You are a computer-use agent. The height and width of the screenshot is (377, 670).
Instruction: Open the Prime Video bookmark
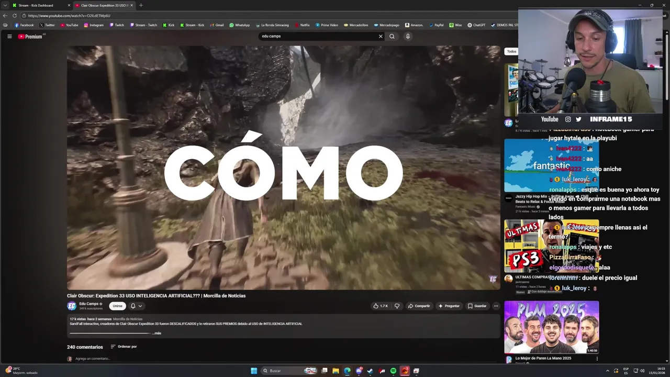(327, 25)
